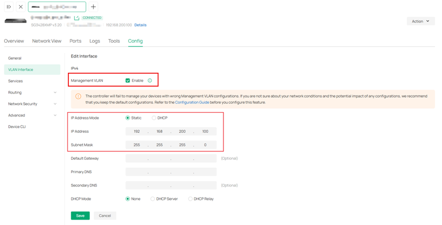This screenshot has width=442, height=225.
Task: Click the collapse panel icon at top left
Action: (x=9, y=7)
